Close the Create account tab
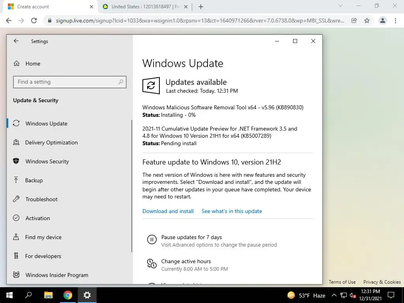 [x=92, y=7]
